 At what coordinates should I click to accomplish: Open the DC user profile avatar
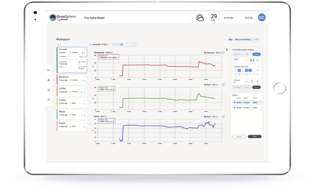tap(261, 17)
